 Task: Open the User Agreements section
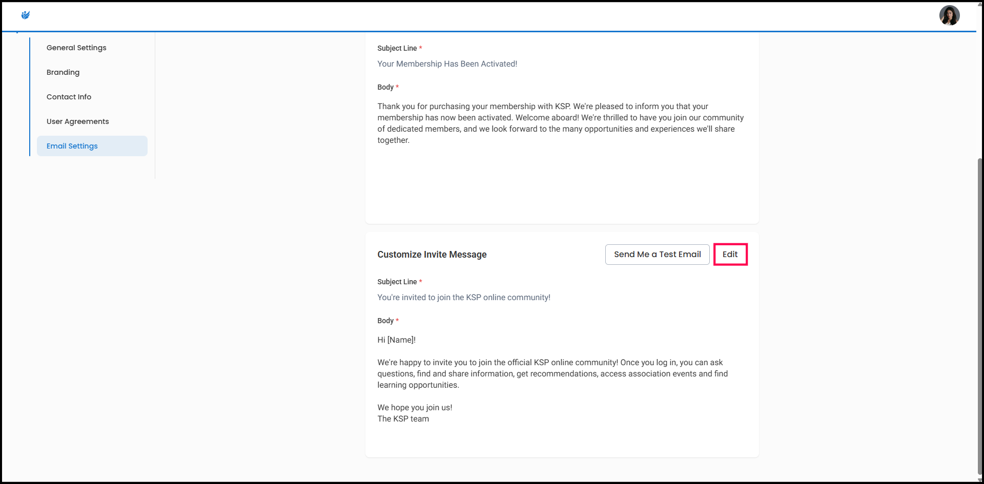coord(77,121)
